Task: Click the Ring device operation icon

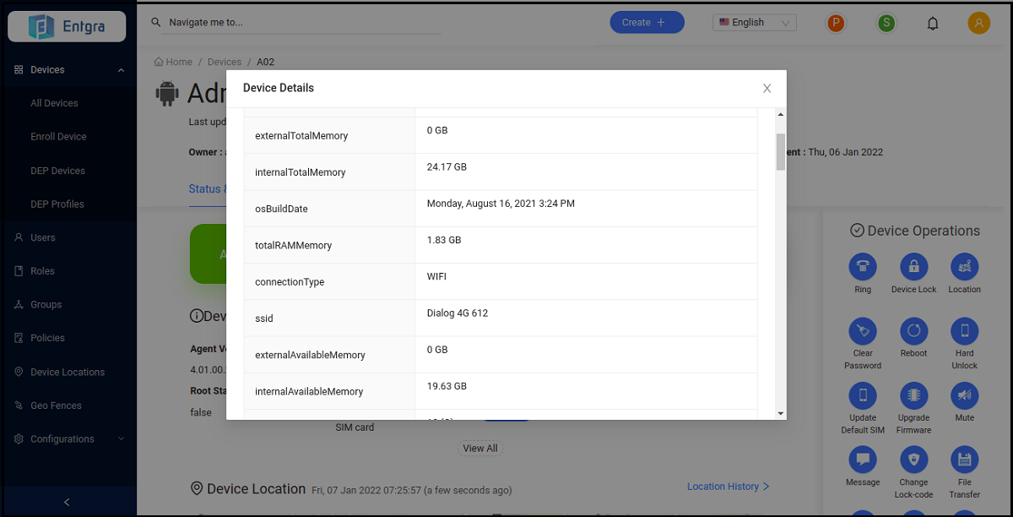Action: click(x=862, y=267)
